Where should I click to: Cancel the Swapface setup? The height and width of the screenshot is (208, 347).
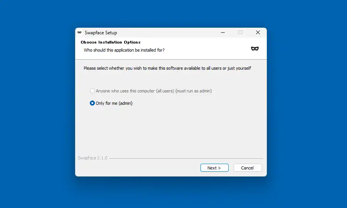pos(248,168)
